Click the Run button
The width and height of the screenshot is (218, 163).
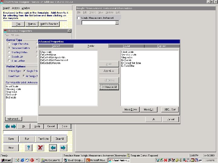click(x=27, y=139)
